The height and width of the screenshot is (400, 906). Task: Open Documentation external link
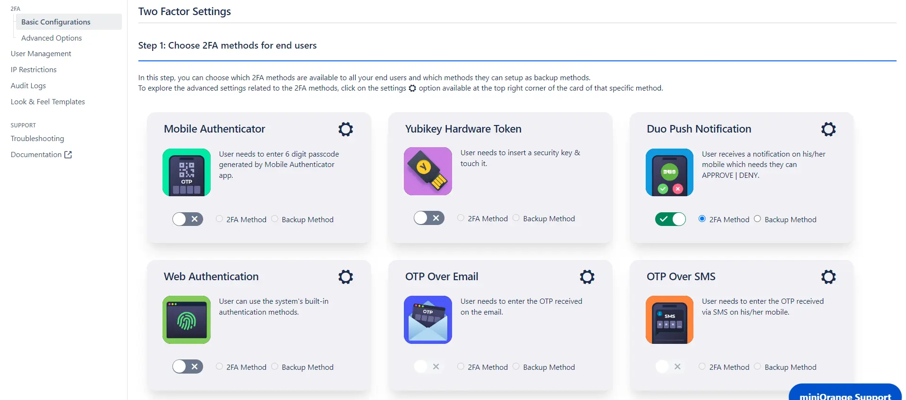(41, 155)
